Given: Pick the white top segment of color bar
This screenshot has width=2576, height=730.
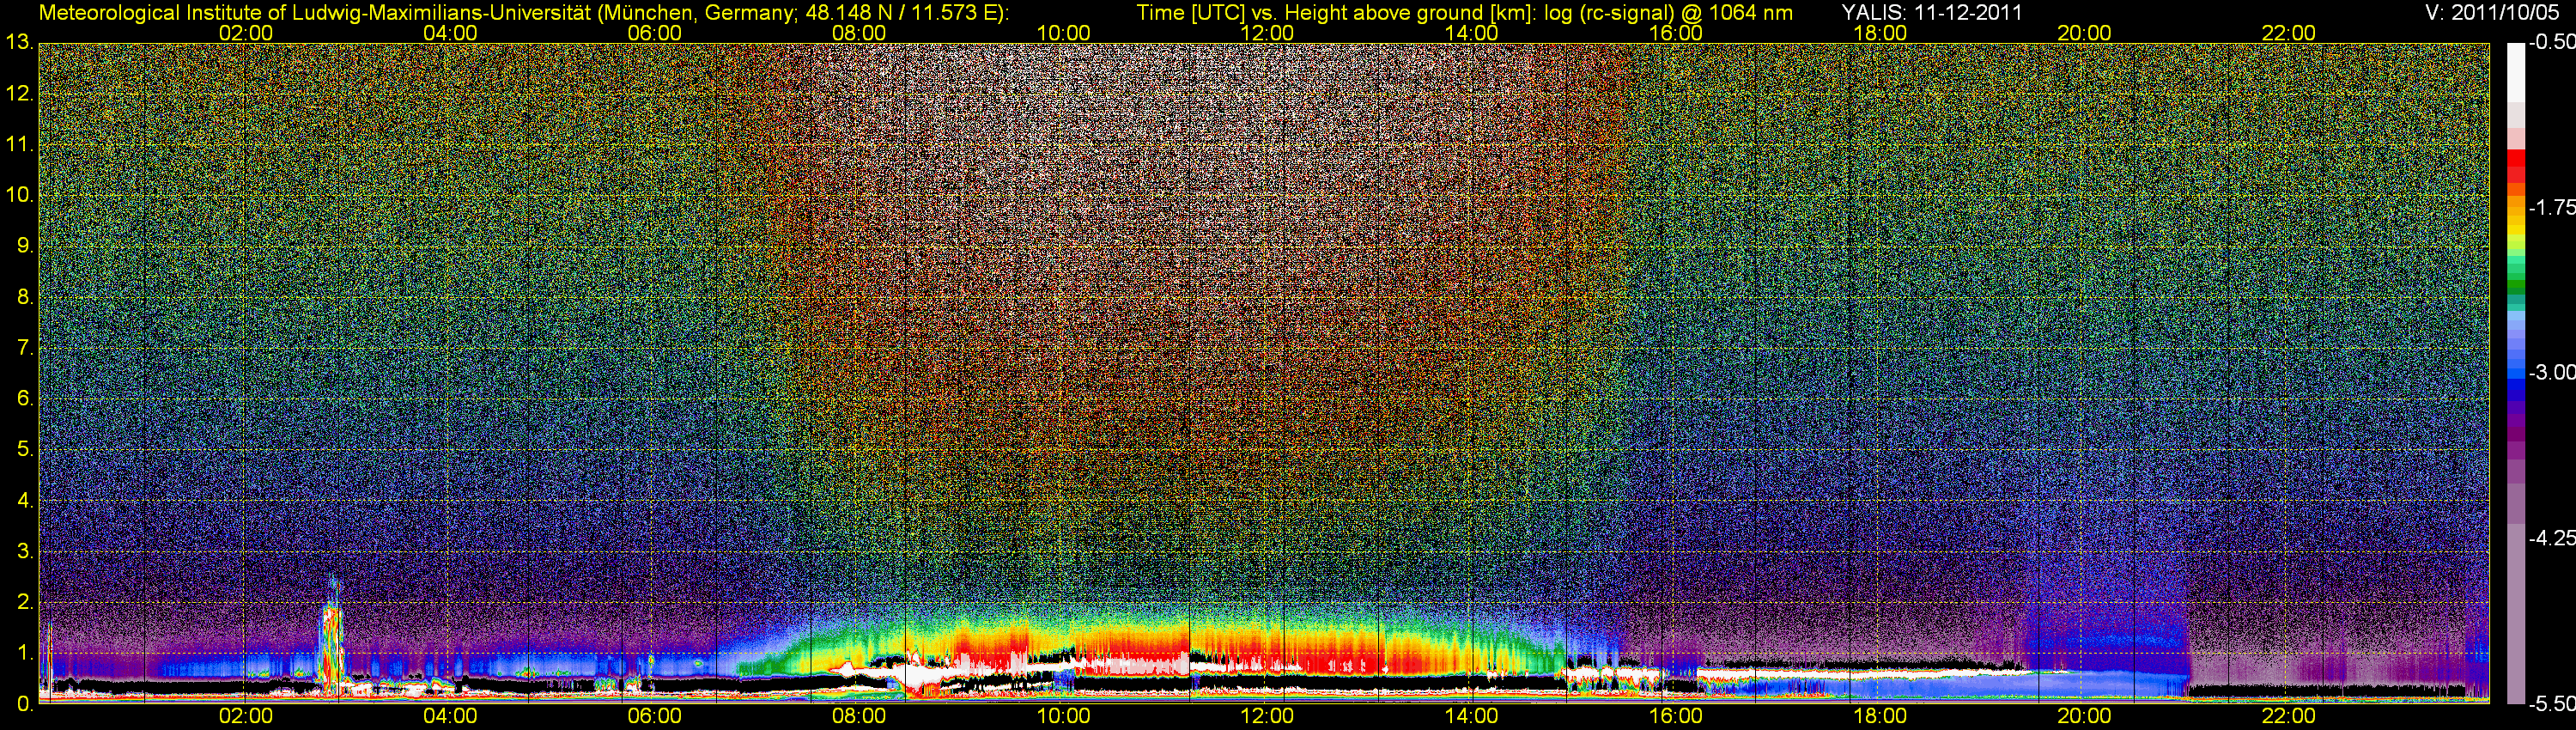Looking at the screenshot, I should [x=2516, y=72].
